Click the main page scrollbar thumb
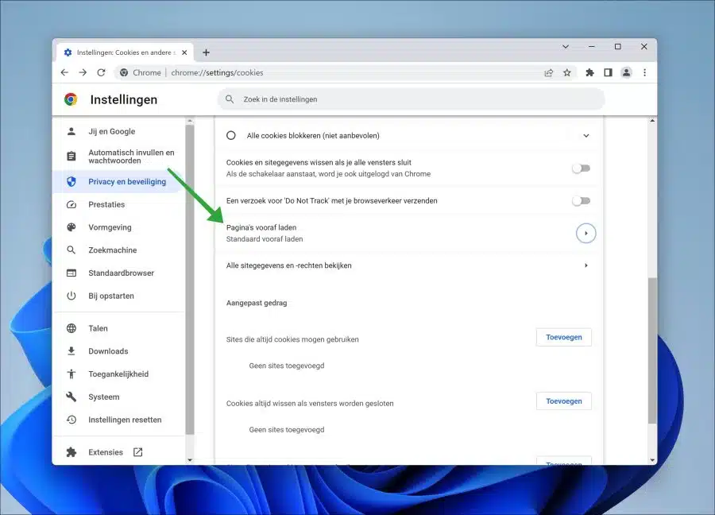 (x=652, y=350)
